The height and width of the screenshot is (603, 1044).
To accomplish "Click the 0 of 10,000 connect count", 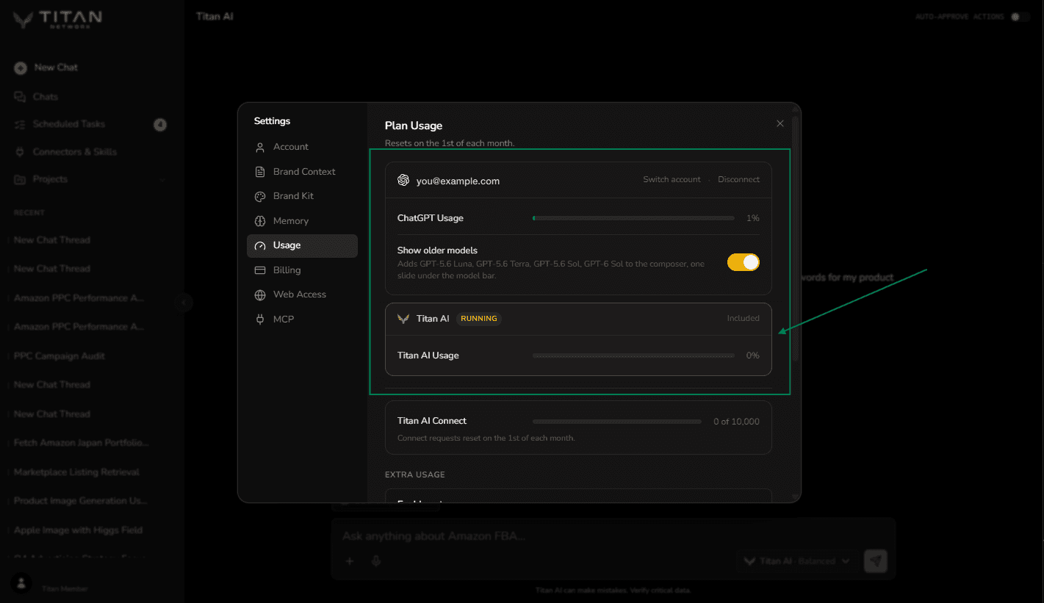I will click(736, 422).
